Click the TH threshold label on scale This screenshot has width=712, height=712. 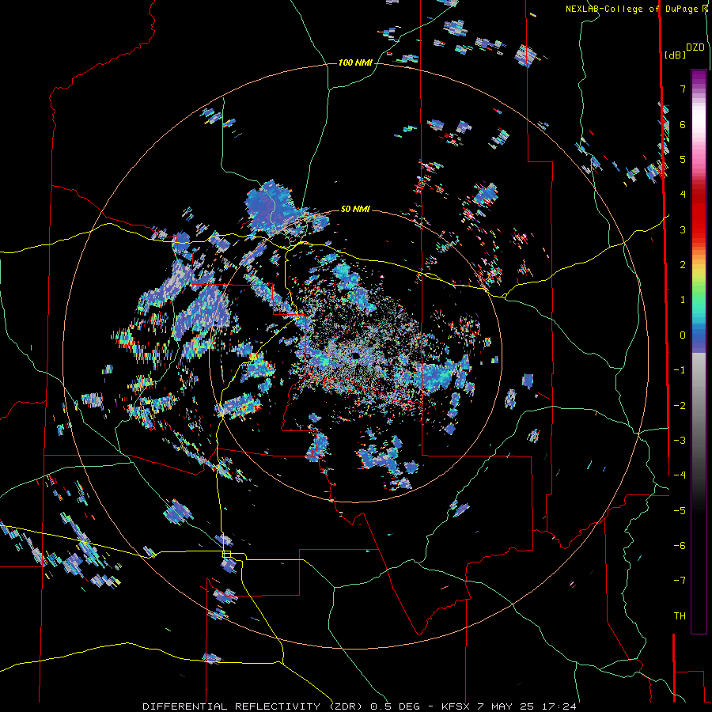click(x=680, y=616)
